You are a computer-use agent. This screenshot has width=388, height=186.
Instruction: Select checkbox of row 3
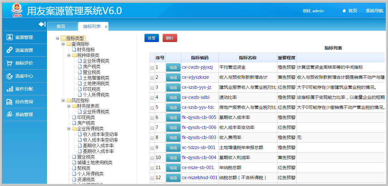coord(152,88)
